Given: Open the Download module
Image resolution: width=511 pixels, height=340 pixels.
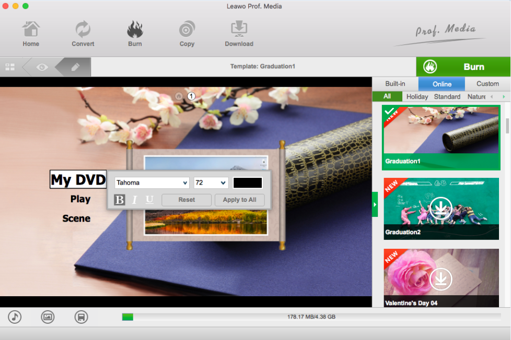Looking at the screenshot, I should point(239,34).
